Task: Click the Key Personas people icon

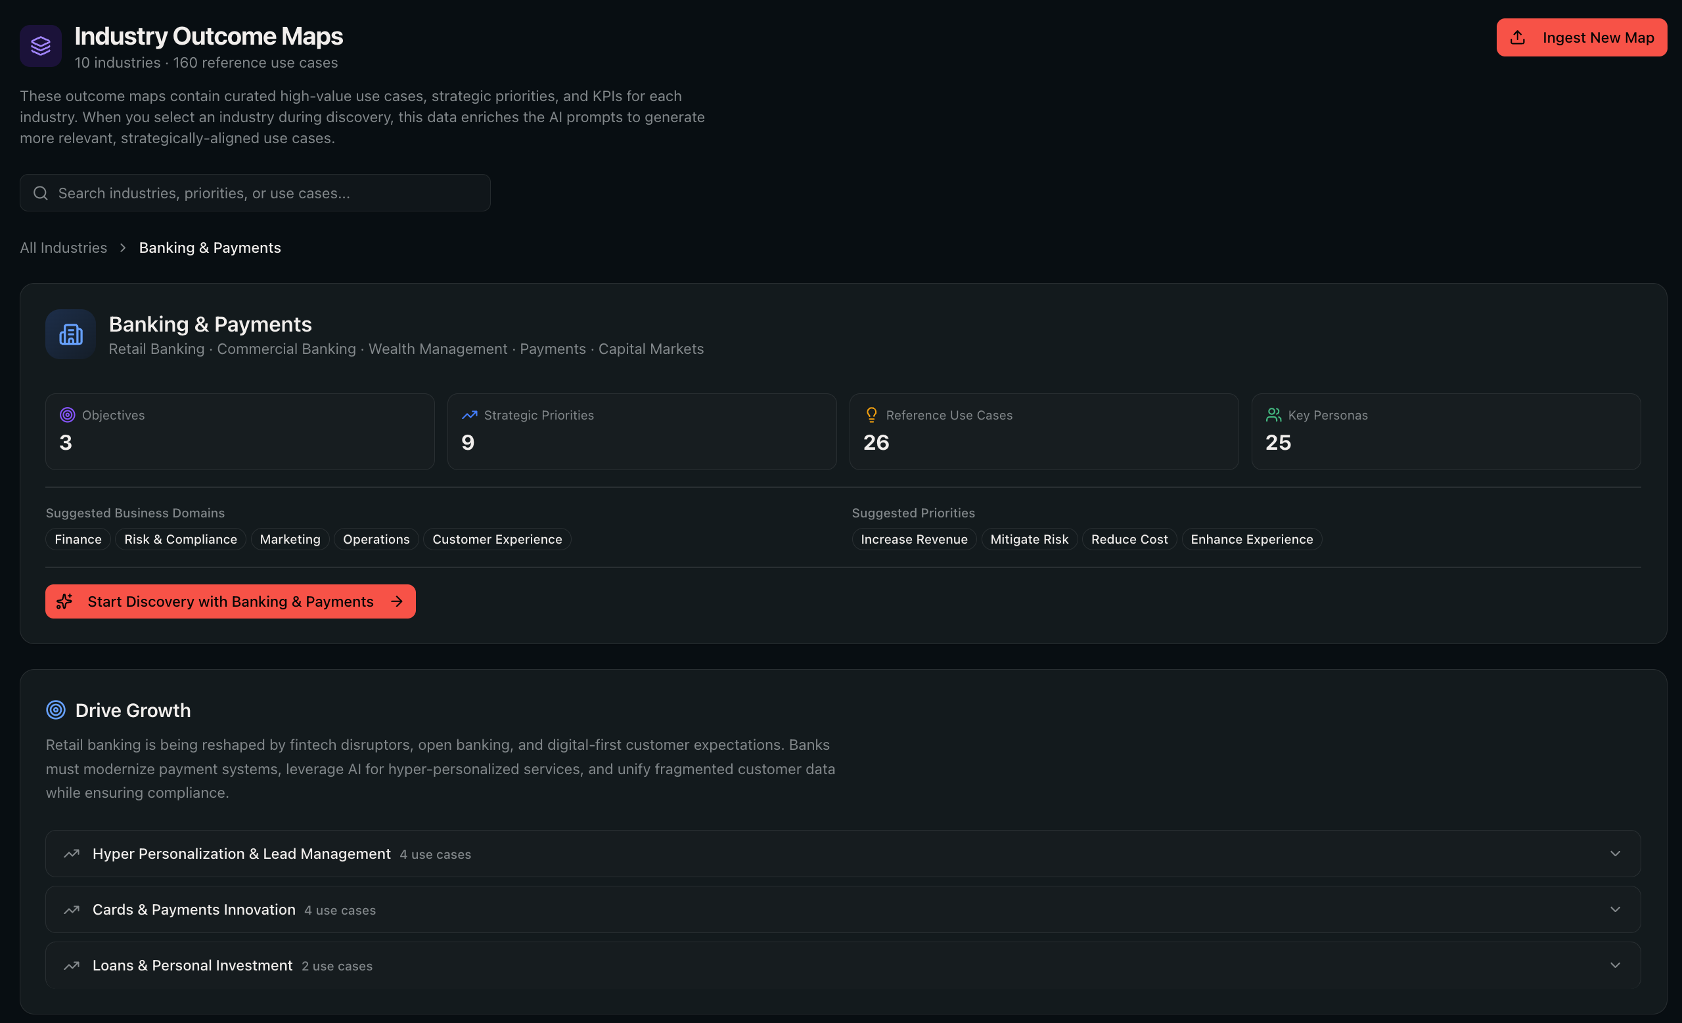Action: [1274, 415]
